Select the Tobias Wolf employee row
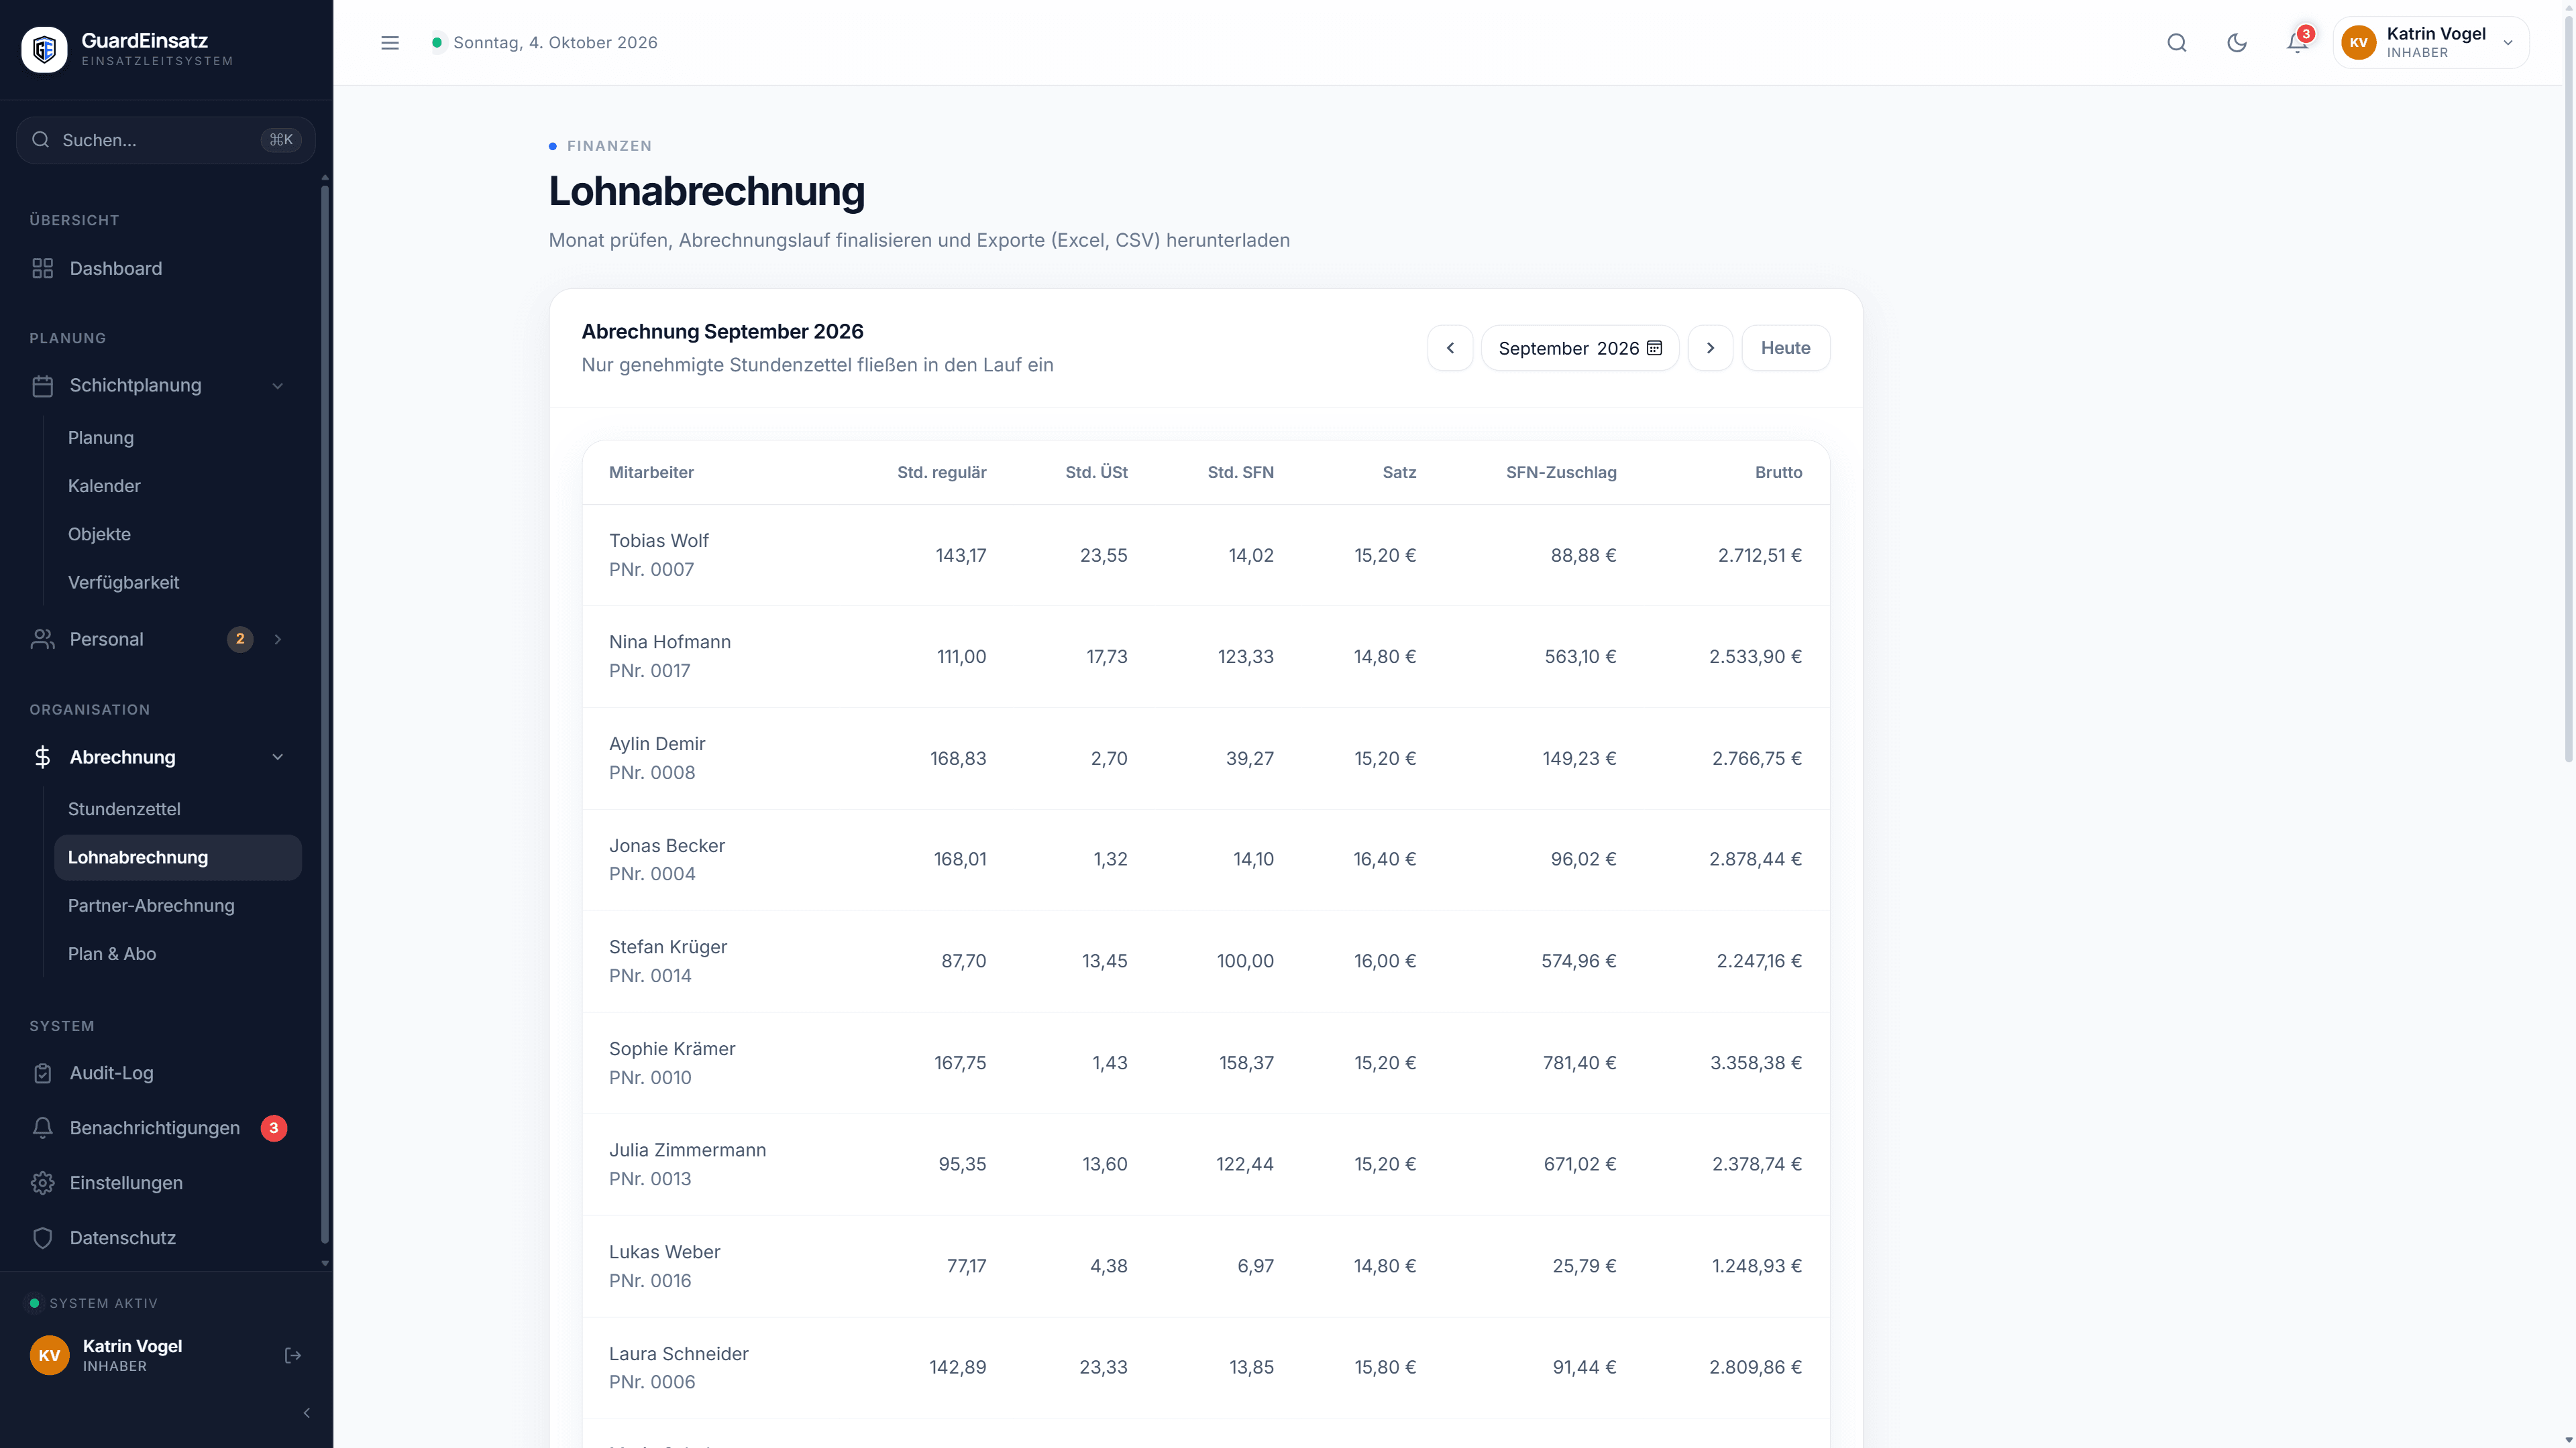This screenshot has height=1448, width=2576. click(1206, 556)
